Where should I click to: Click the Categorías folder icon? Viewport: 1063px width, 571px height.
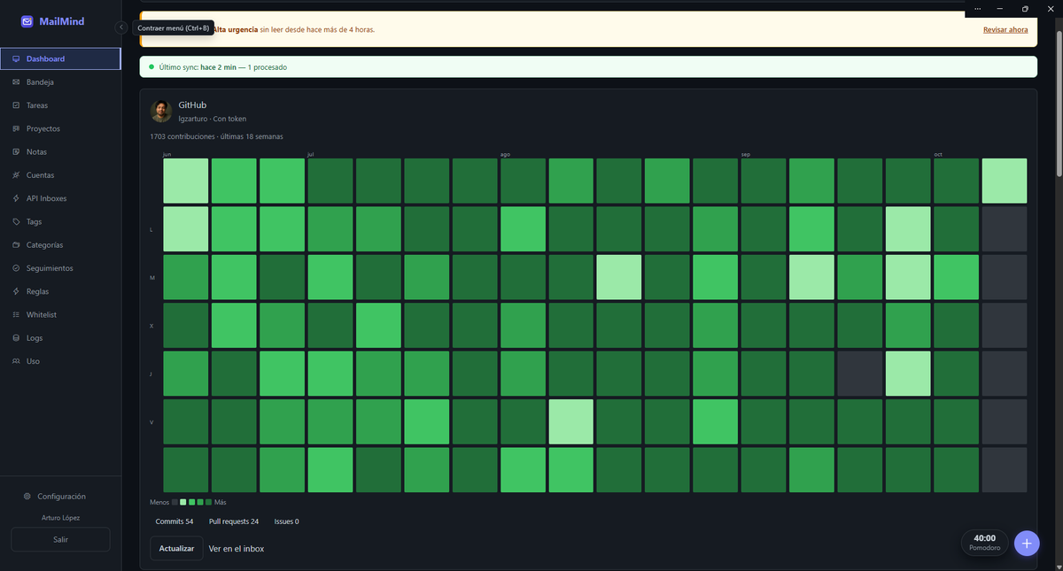pyautogui.click(x=16, y=245)
